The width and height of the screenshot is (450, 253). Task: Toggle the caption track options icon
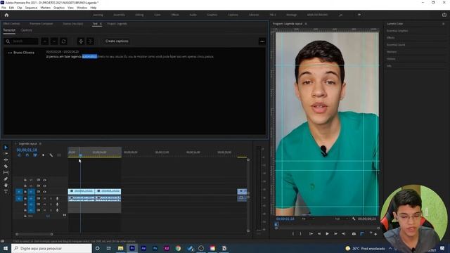(59, 155)
